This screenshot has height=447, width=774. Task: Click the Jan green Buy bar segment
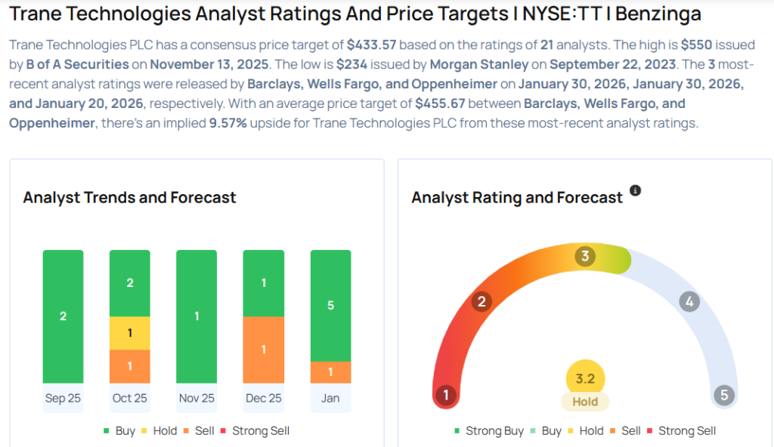point(330,305)
